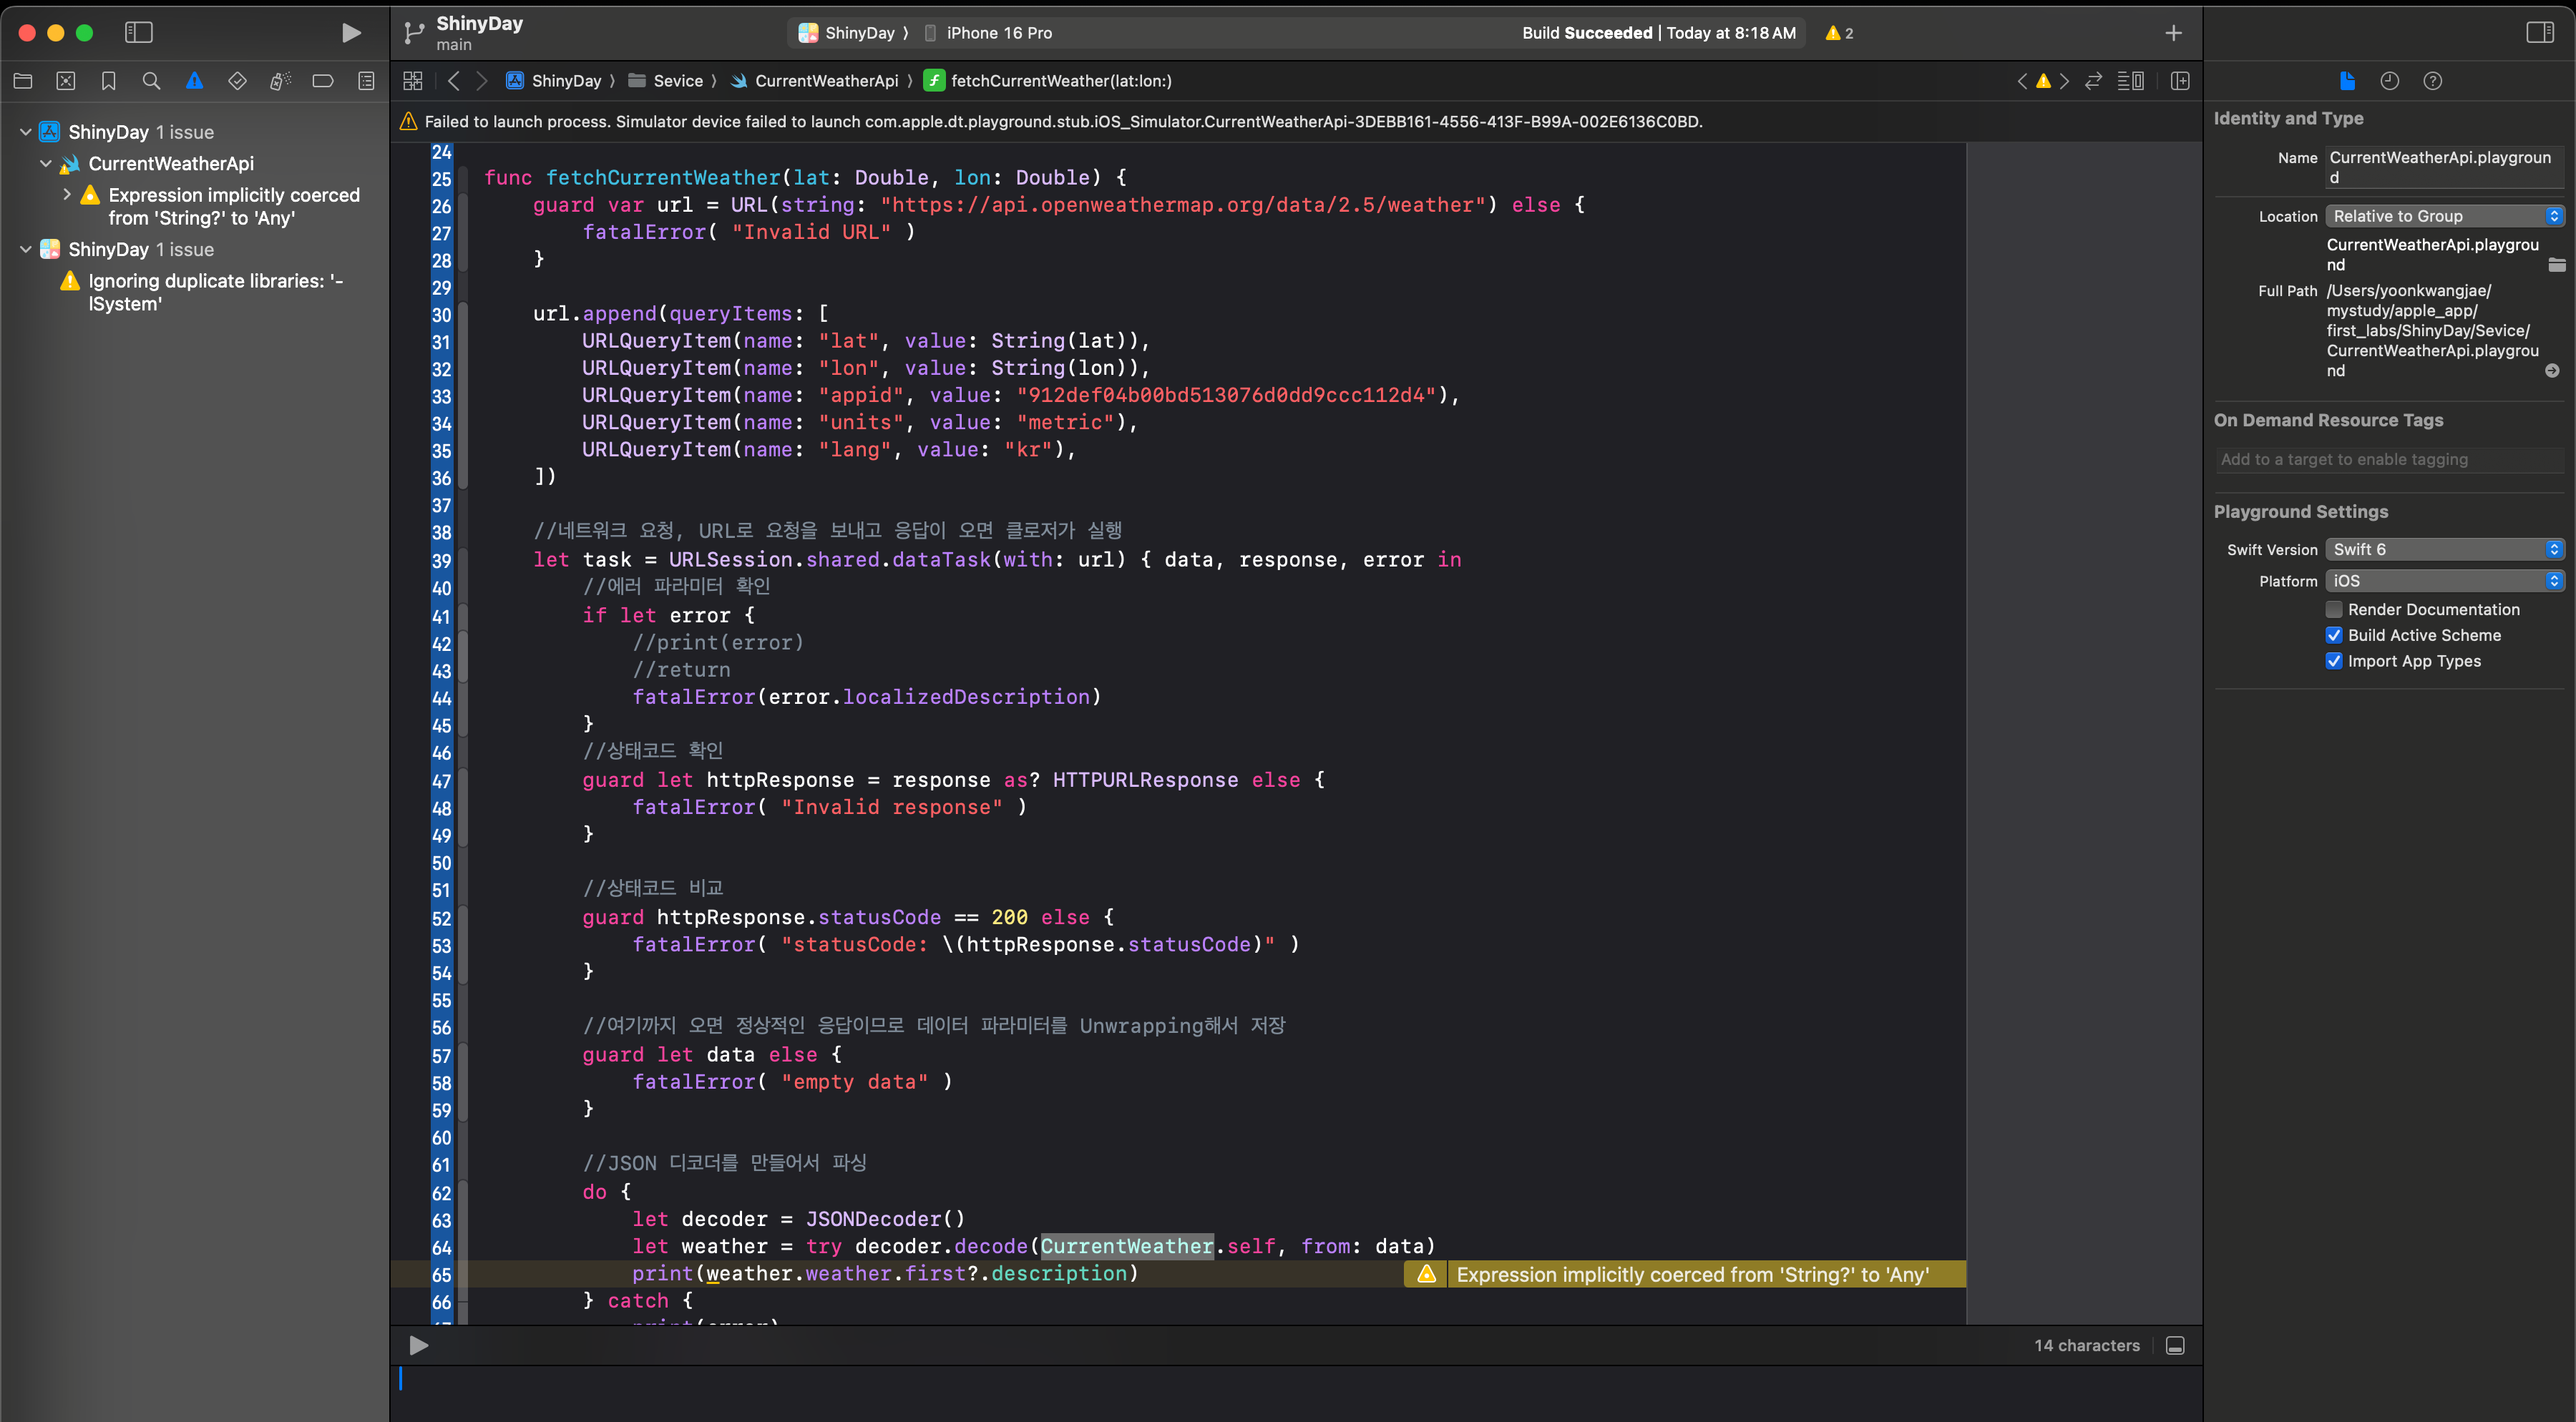Select the Issue navigator warning icon
Viewport: 2576px width, 1422px height.
click(194, 81)
